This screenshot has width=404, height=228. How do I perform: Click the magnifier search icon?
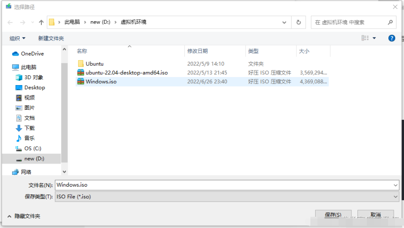390,23
